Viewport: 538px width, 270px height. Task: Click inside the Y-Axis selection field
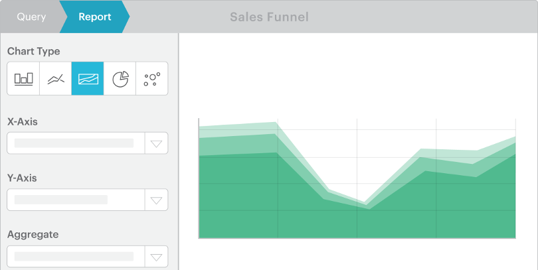(x=74, y=200)
